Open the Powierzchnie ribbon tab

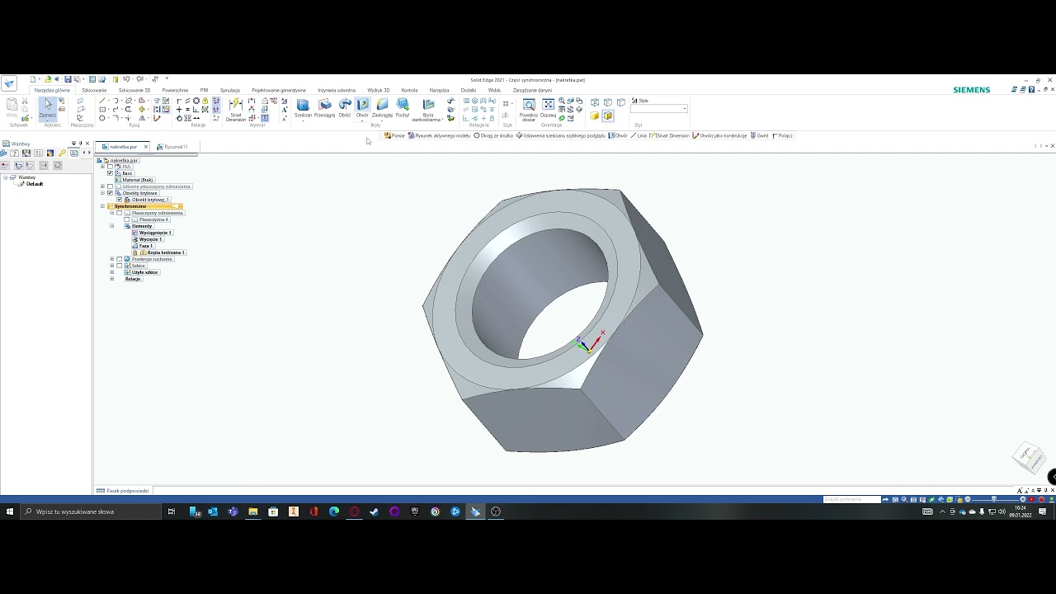tap(175, 90)
